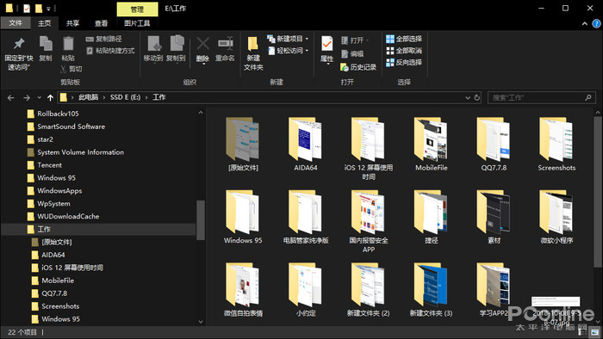Click the Refresh icon beside address bar
The height and width of the screenshot is (339, 603).
[x=477, y=97]
